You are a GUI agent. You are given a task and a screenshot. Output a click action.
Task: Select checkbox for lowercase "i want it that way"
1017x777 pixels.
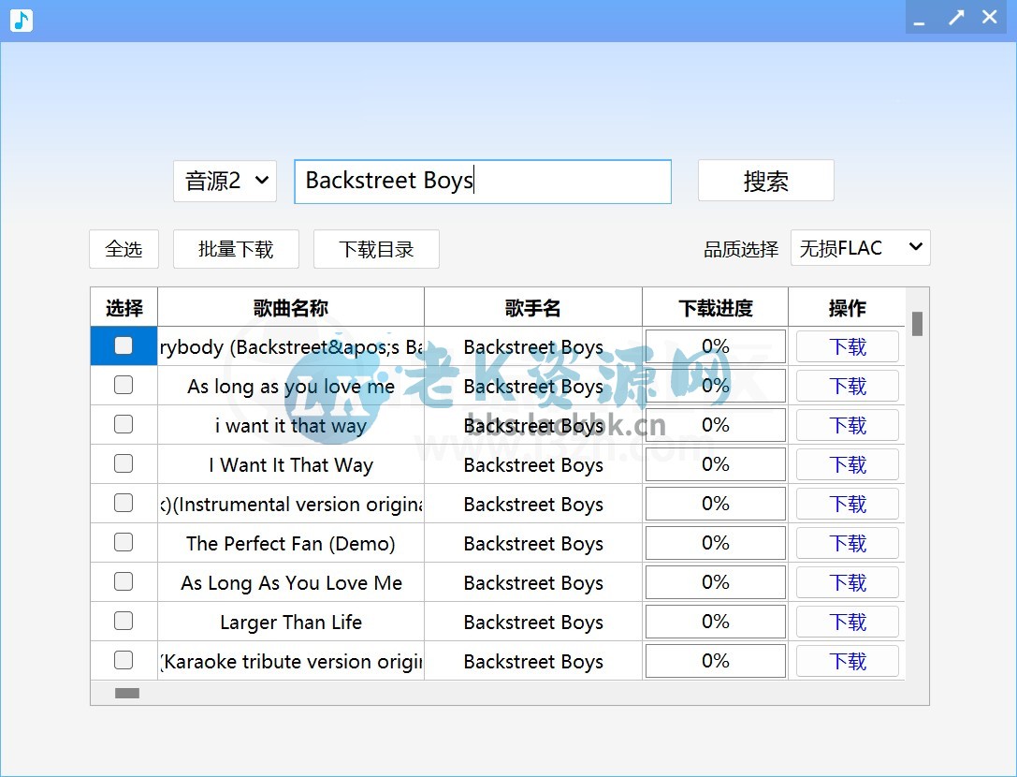point(123,424)
